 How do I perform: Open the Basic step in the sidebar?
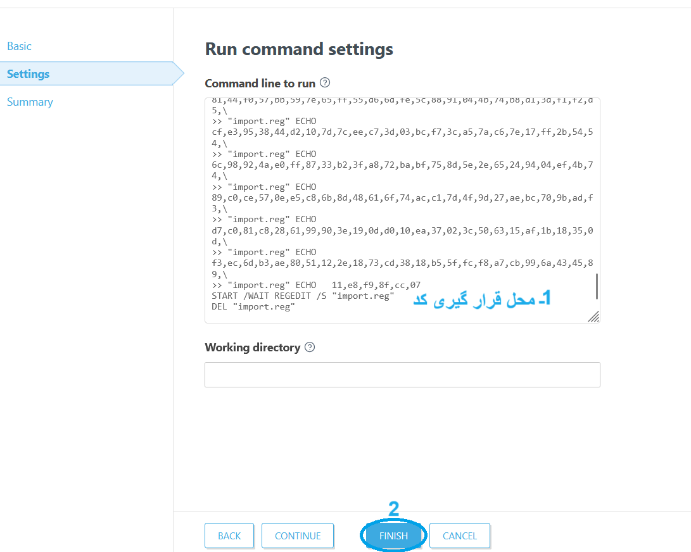[19, 46]
